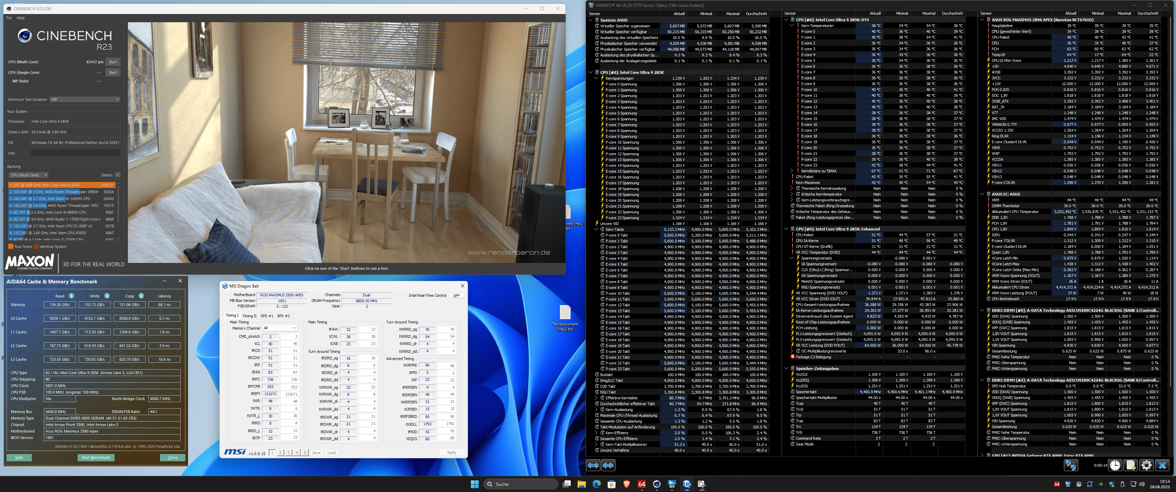Collapse ASUS EC: ASUS sensor group

982,194
